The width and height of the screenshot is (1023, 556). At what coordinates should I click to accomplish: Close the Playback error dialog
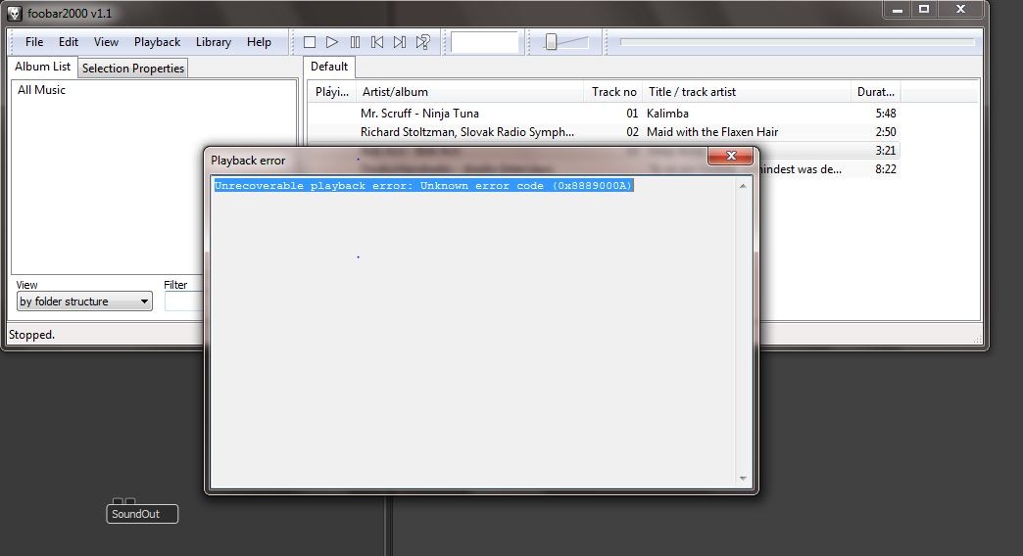pyautogui.click(x=731, y=156)
